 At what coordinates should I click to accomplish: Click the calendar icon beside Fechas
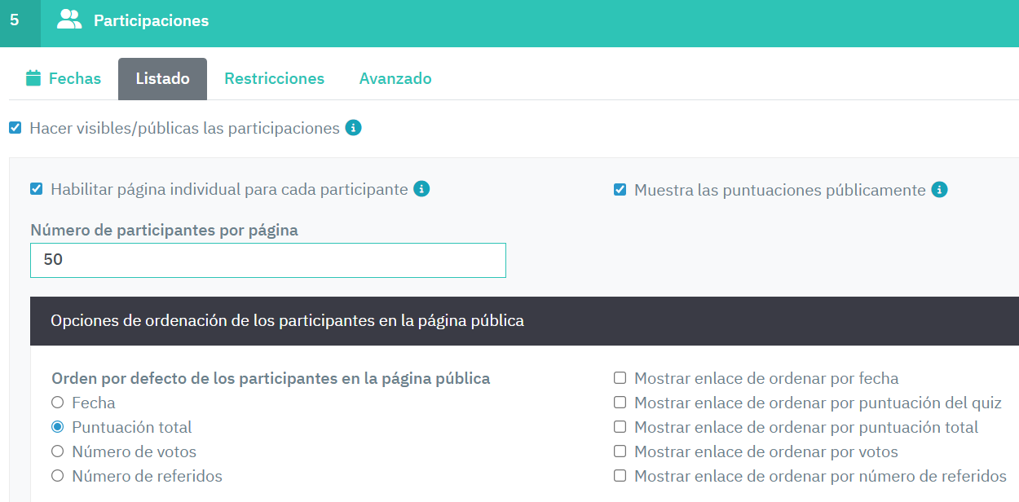click(33, 78)
